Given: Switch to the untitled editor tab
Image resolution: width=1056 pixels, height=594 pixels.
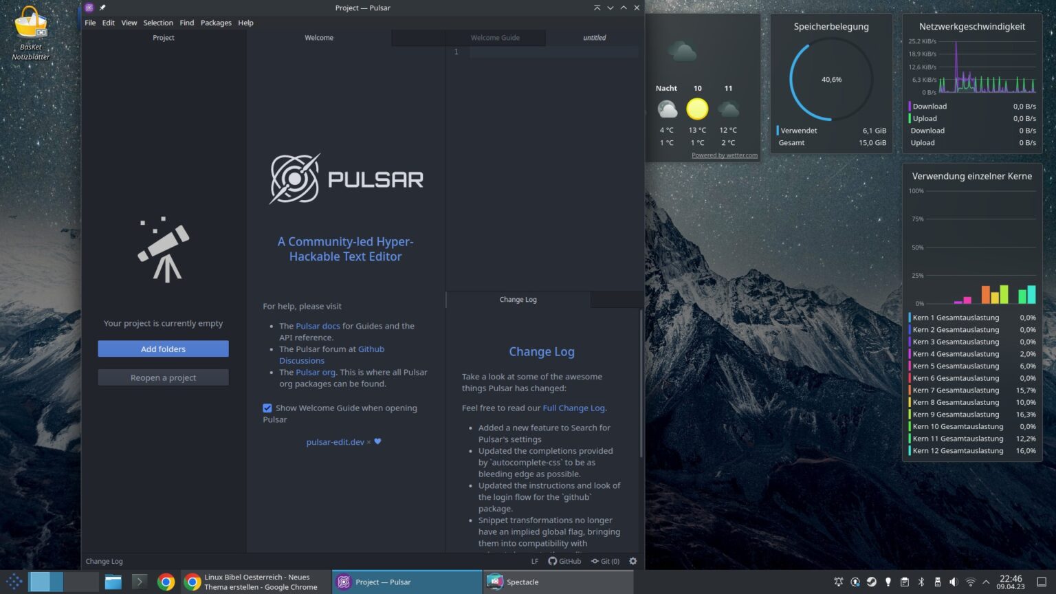Looking at the screenshot, I should click(x=593, y=38).
